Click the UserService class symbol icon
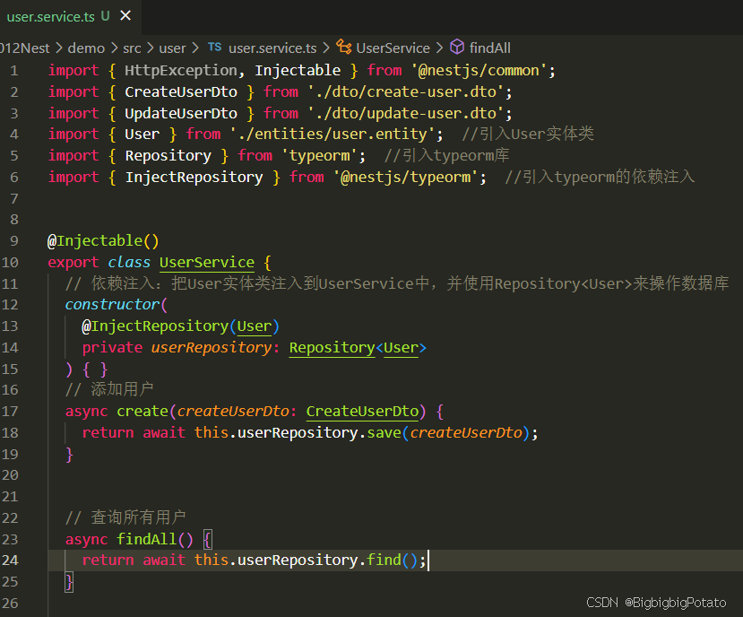The image size is (743, 617). (344, 47)
